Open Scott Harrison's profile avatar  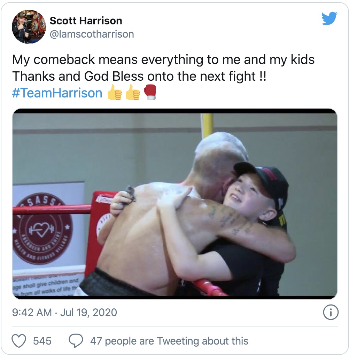[x=29, y=27]
